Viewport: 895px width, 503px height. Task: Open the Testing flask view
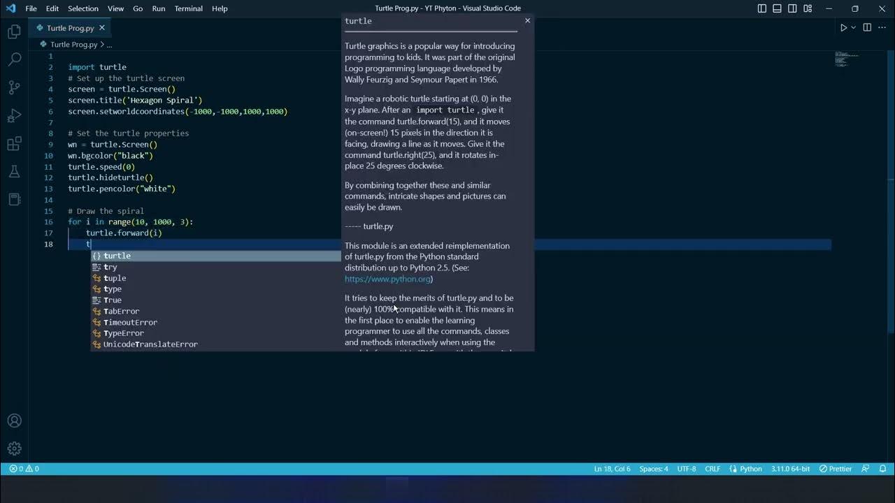[14, 171]
